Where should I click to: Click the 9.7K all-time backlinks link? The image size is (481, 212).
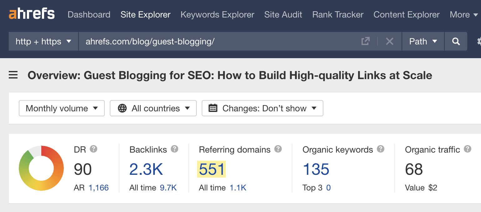[x=168, y=188]
